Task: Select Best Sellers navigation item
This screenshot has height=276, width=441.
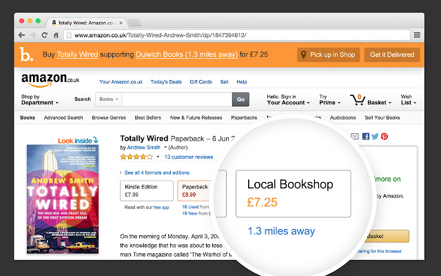Action: [x=148, y=118]
